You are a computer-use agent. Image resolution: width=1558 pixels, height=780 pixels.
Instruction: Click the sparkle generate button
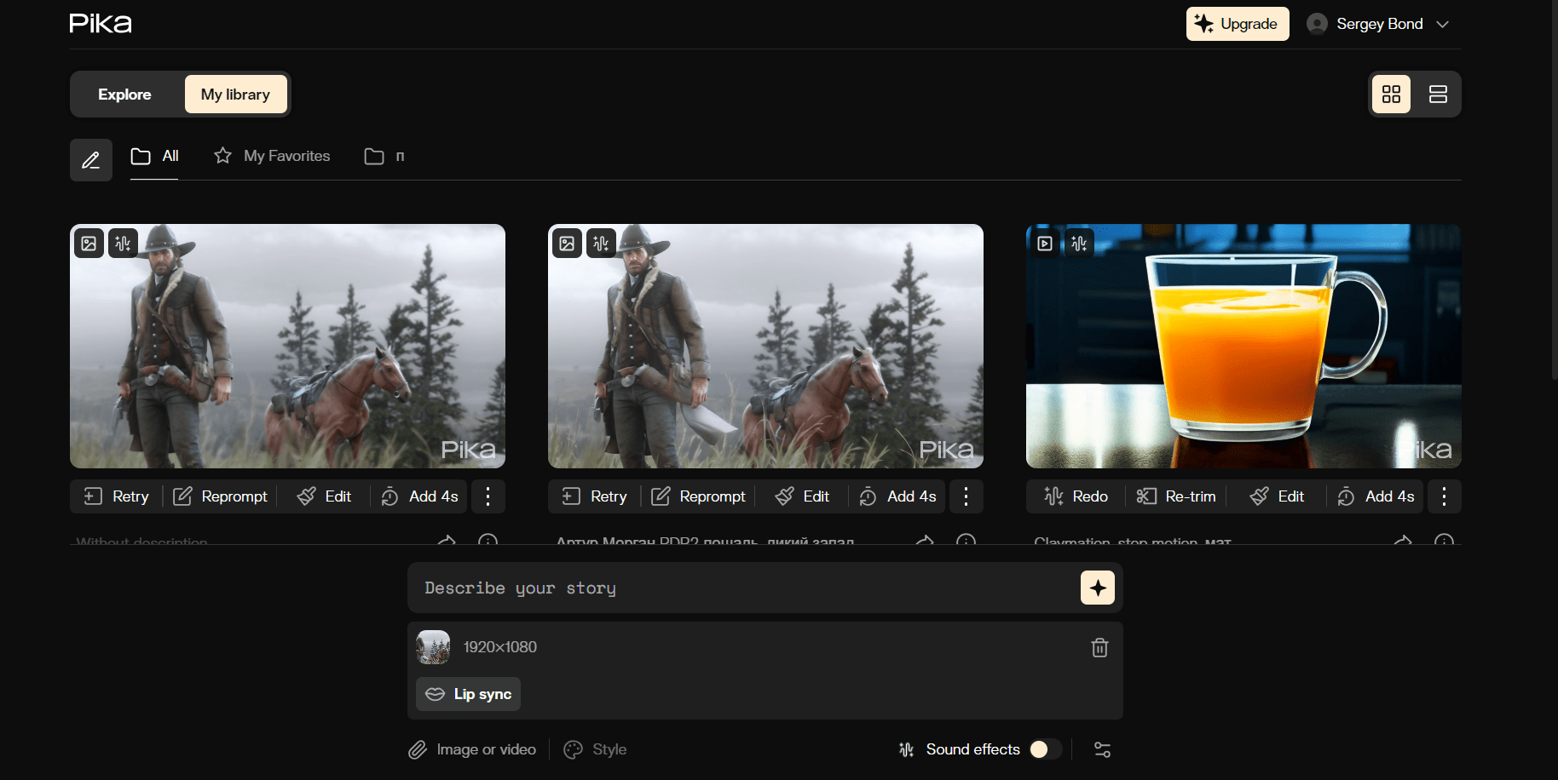[1098, 588]
